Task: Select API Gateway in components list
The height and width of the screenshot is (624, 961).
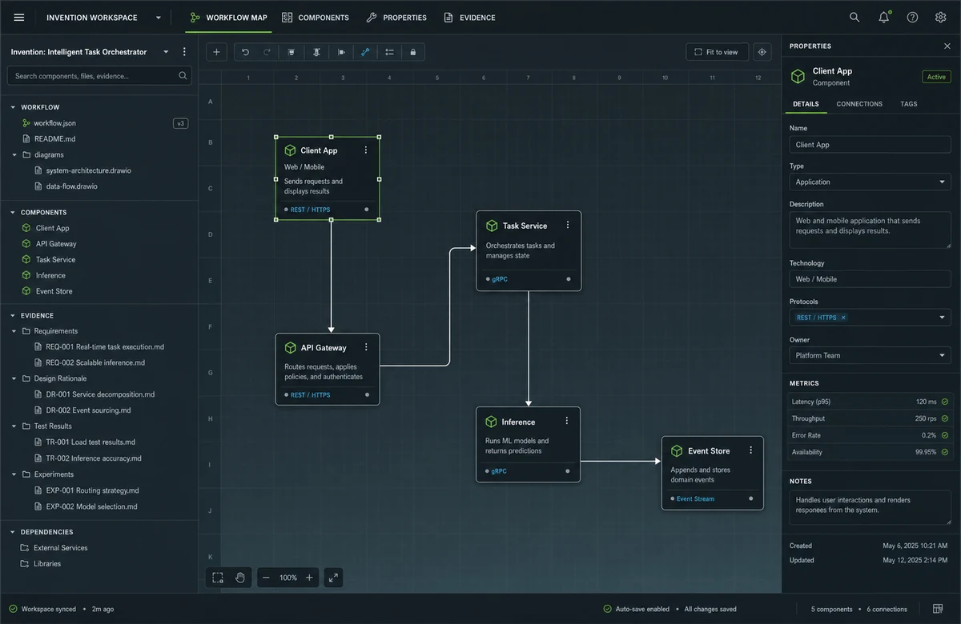Action: tap(56, 244)
